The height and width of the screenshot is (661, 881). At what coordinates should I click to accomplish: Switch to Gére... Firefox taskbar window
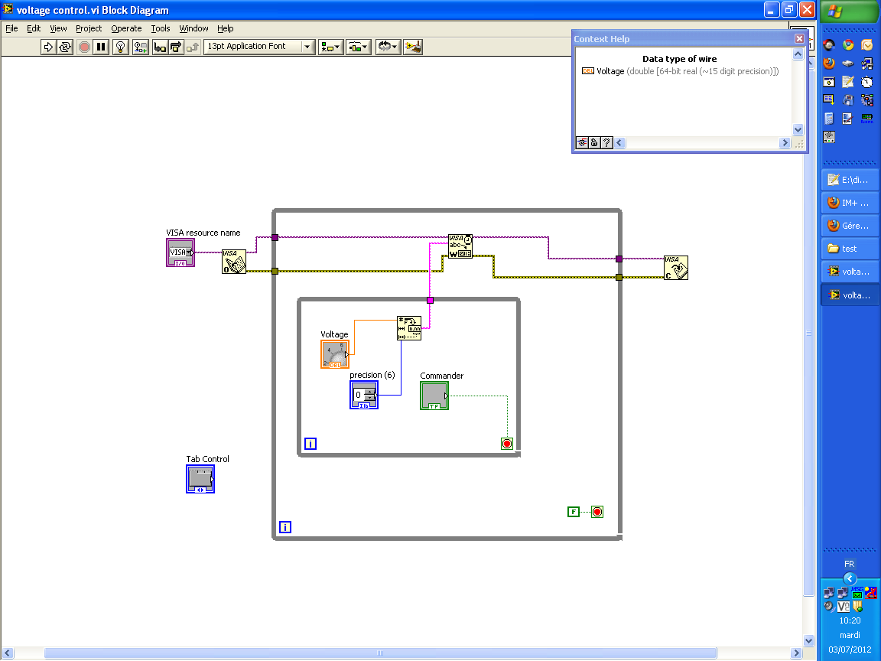point(850,226)
